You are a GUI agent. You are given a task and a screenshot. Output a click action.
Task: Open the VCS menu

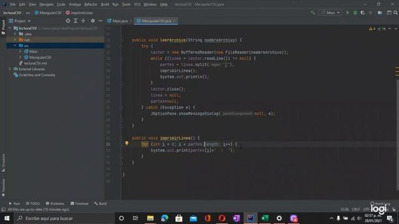[x=137, y=4]
